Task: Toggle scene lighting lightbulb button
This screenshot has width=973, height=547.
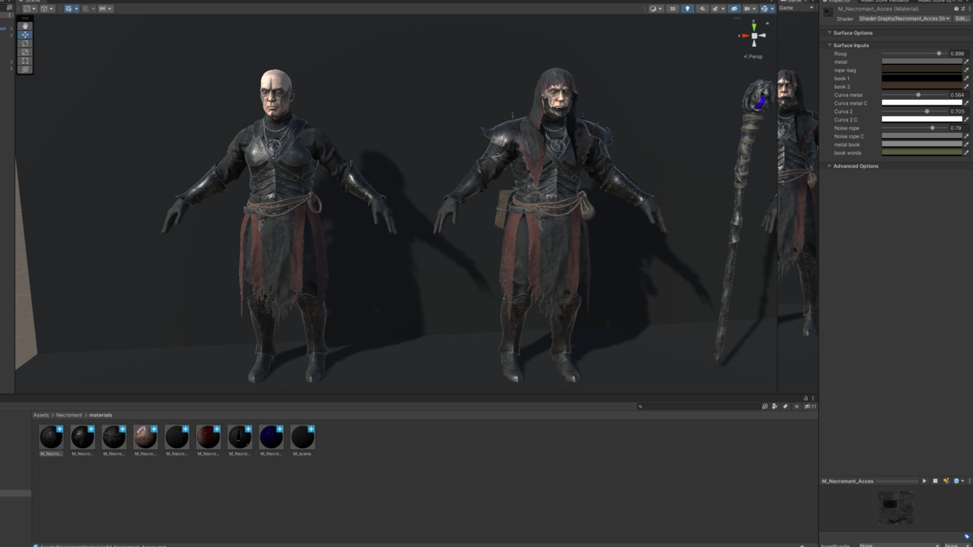Action: pos(687,9)
